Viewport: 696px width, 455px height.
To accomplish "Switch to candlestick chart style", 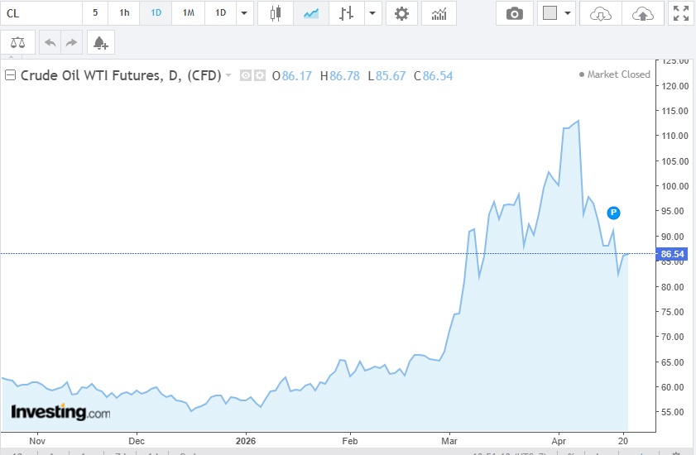I will click(x=276, y=13).
